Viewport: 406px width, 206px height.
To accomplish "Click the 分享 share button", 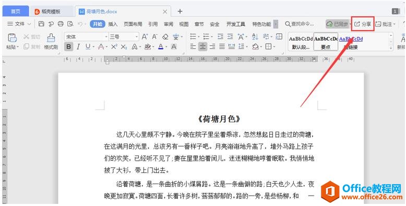I will point(363,24).
